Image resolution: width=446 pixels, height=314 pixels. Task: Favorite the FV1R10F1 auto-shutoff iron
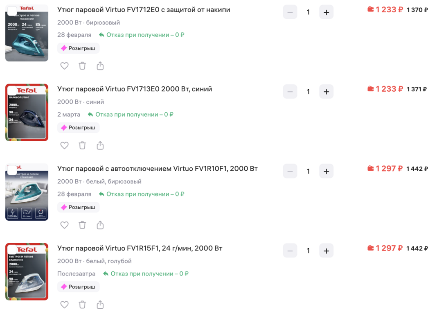(64, 225)
